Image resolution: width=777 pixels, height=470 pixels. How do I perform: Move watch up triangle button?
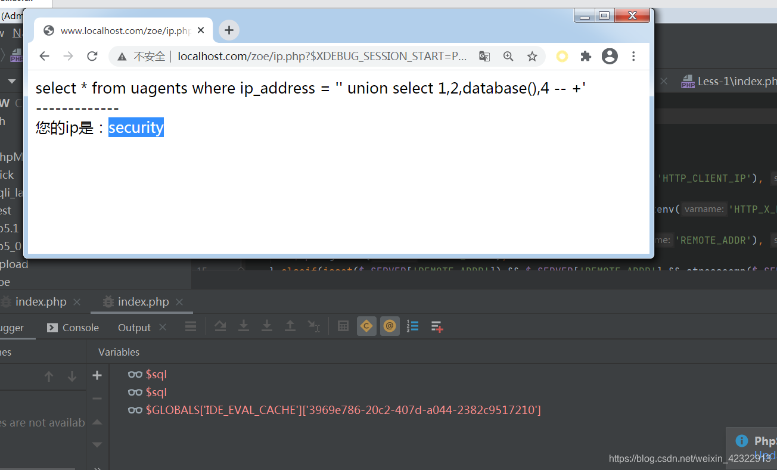(x=97, y=422)
